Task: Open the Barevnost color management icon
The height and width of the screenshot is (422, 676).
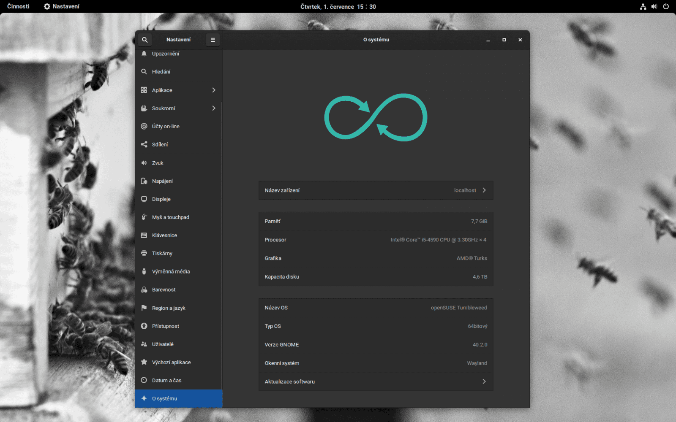Action: tap(144, 289)
